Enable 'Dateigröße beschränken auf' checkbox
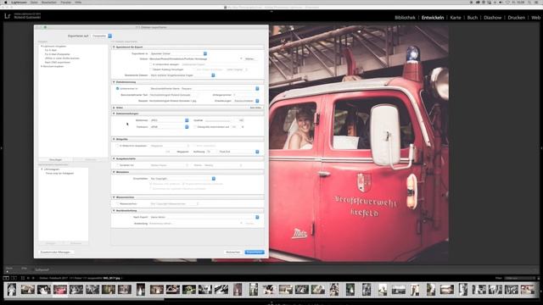 195,127
